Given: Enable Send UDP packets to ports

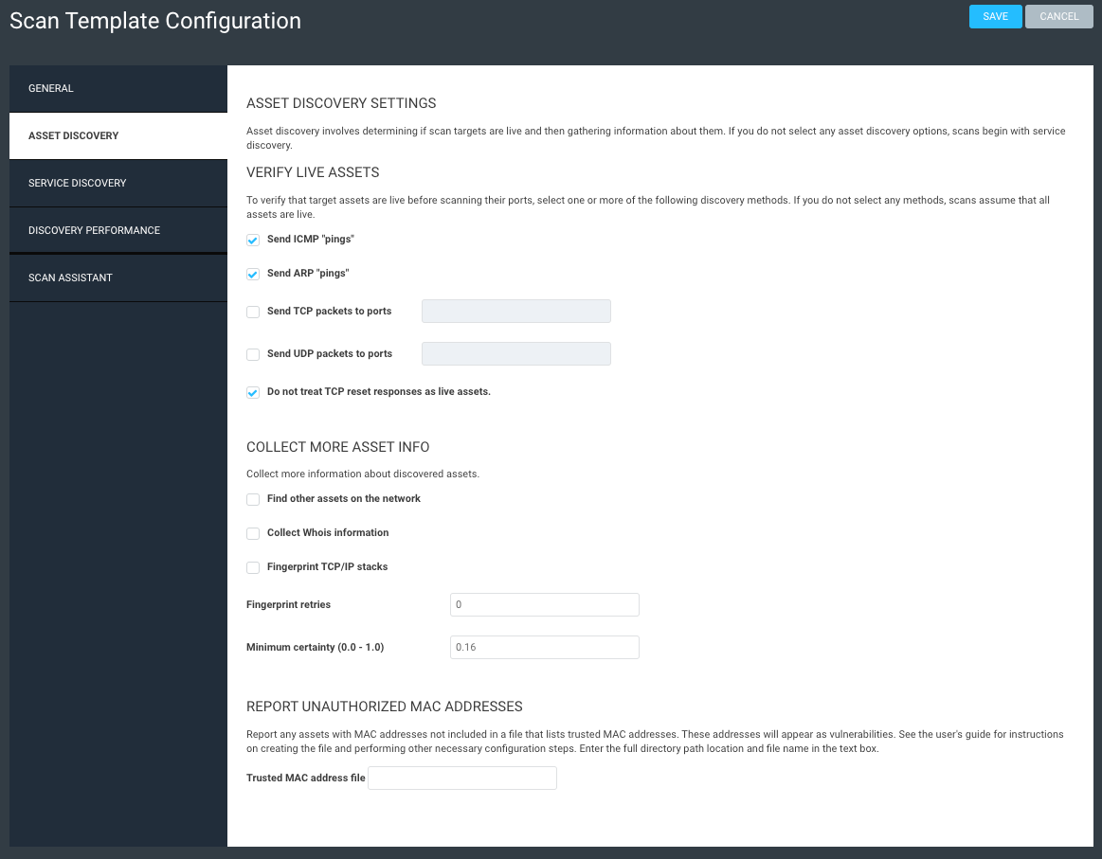Looking at the screenshot, I should 253,354.
